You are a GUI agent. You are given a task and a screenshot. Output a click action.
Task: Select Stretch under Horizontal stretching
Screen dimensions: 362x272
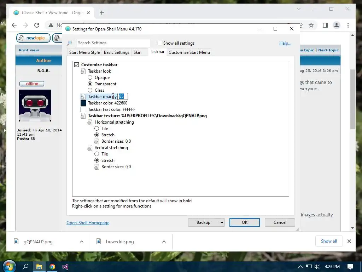[x=97, y=135]
